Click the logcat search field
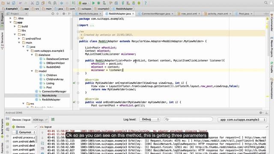The width and height of the screenshot is (274, 154). coord(188,119)
